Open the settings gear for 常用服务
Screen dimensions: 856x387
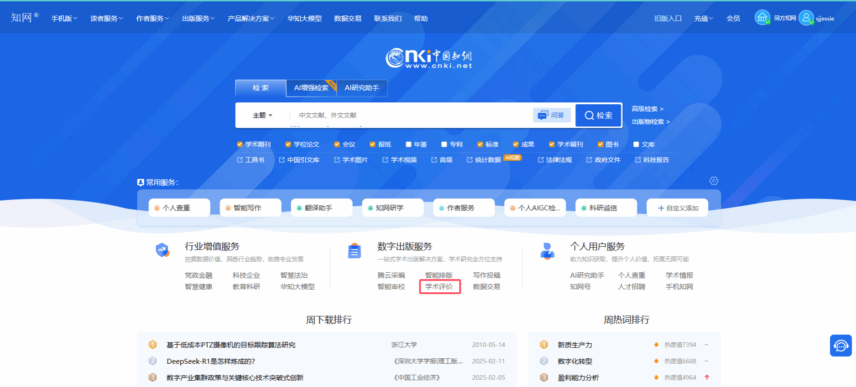pos(714,181)
